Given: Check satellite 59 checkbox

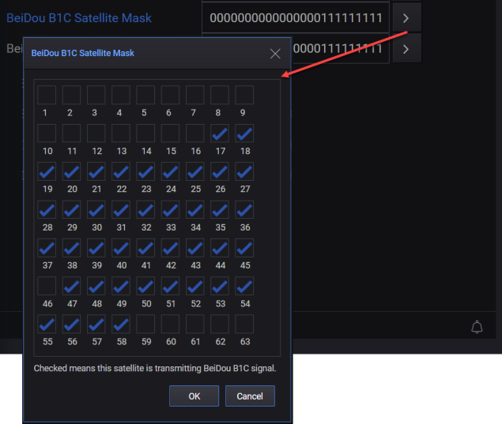Looking at the screenshot, I should 145,324.
